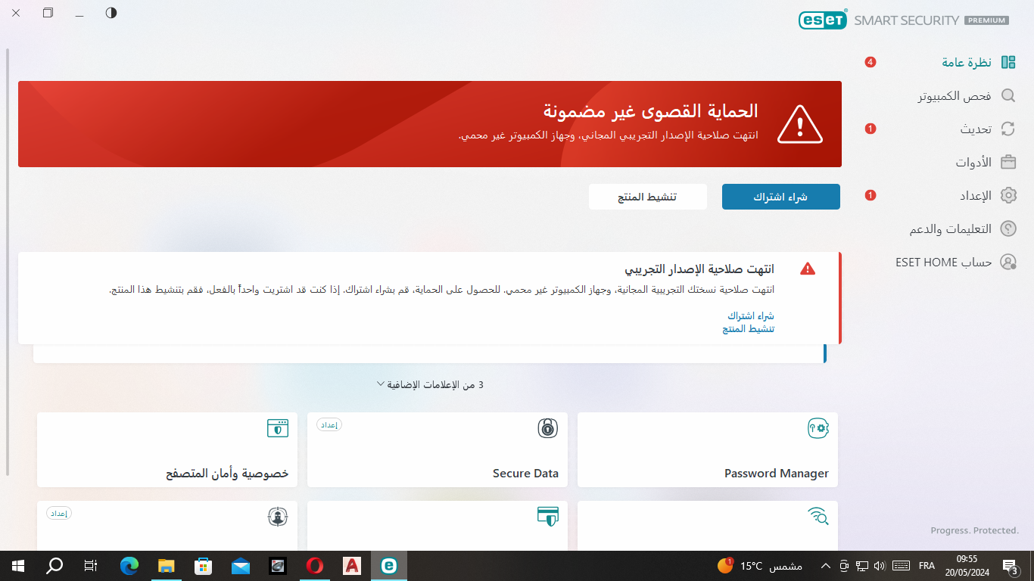Select the التعليمات والدعم menu item
Screen dimensions: 1034x581
pos(951,229)
